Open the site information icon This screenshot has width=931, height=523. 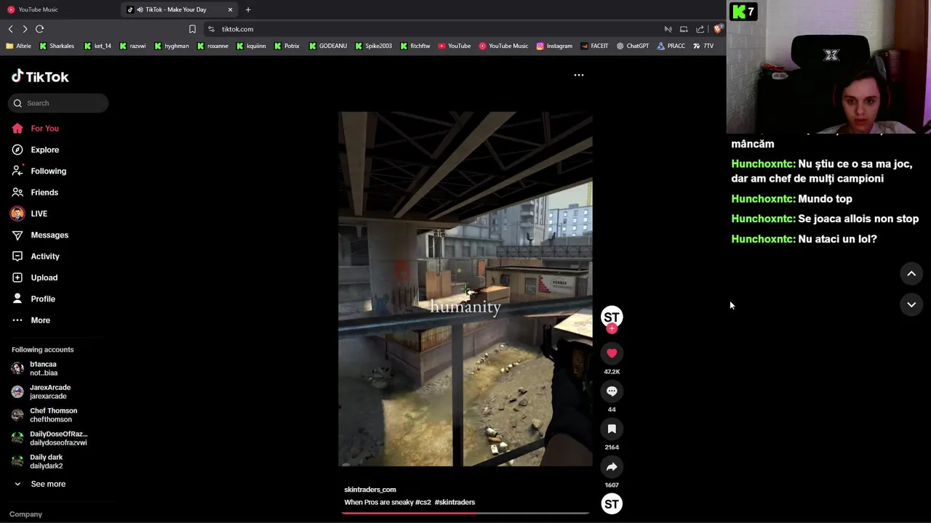point(211,29)
